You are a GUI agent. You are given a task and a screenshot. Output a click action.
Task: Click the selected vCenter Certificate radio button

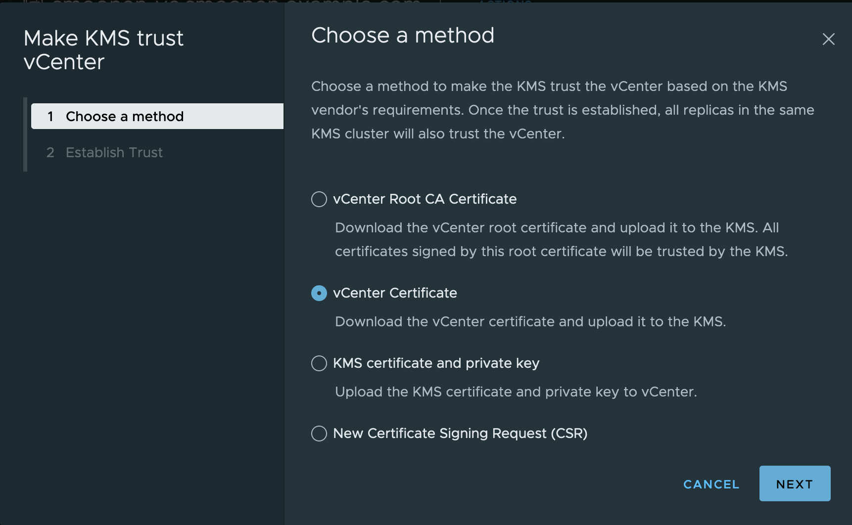pyautogui.click(x=319, y=293)
